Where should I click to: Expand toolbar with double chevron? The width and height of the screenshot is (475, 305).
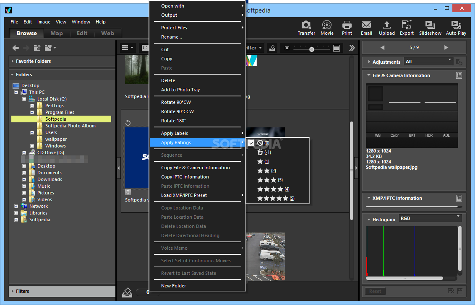352,48
